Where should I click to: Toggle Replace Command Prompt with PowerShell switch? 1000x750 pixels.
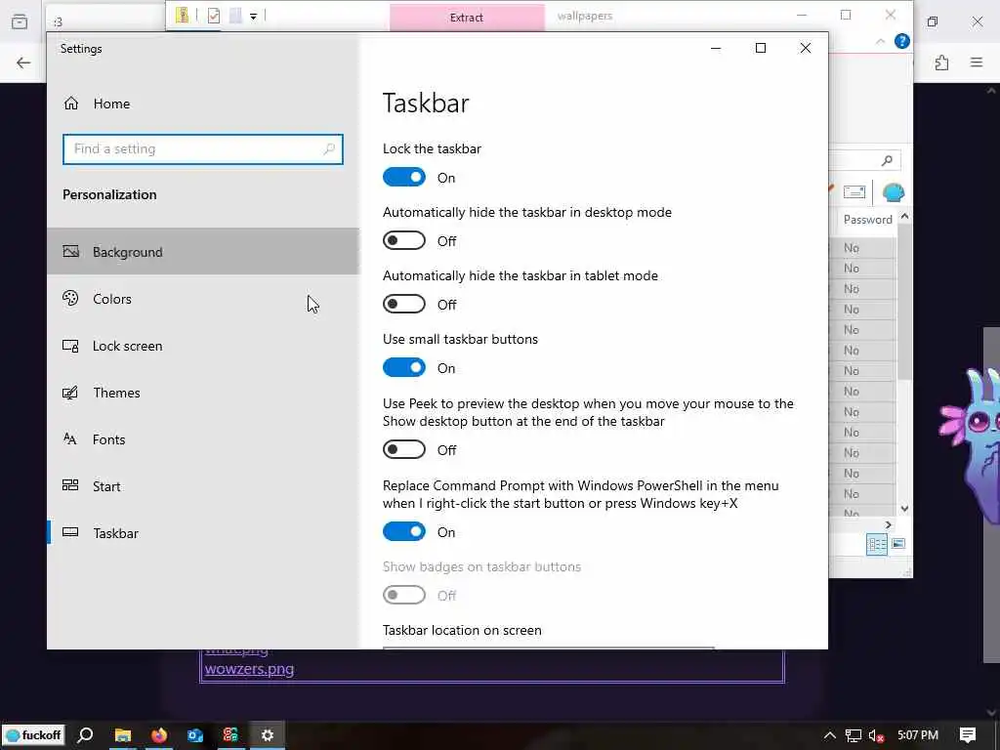coord(403,531)
